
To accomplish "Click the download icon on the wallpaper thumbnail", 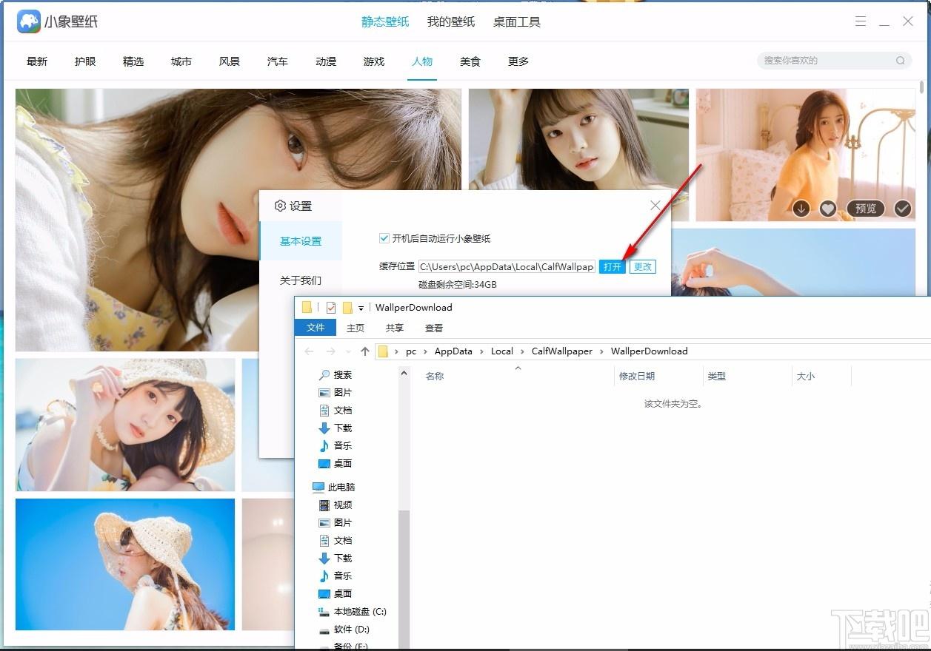I will point(801,209).
